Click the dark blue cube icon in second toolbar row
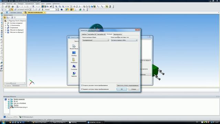220x124 pixels. 62,10
